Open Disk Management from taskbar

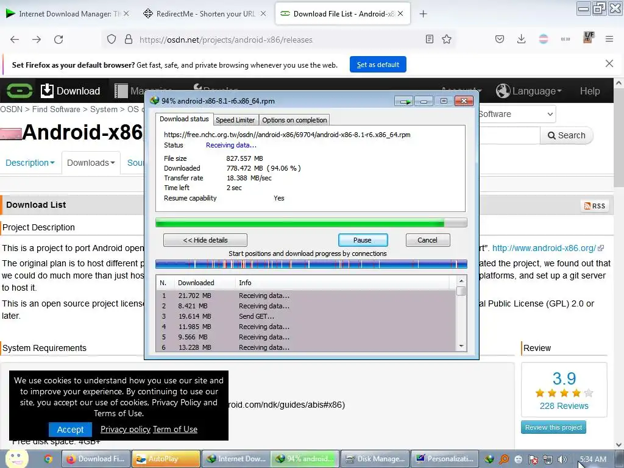tap(375, 459)
